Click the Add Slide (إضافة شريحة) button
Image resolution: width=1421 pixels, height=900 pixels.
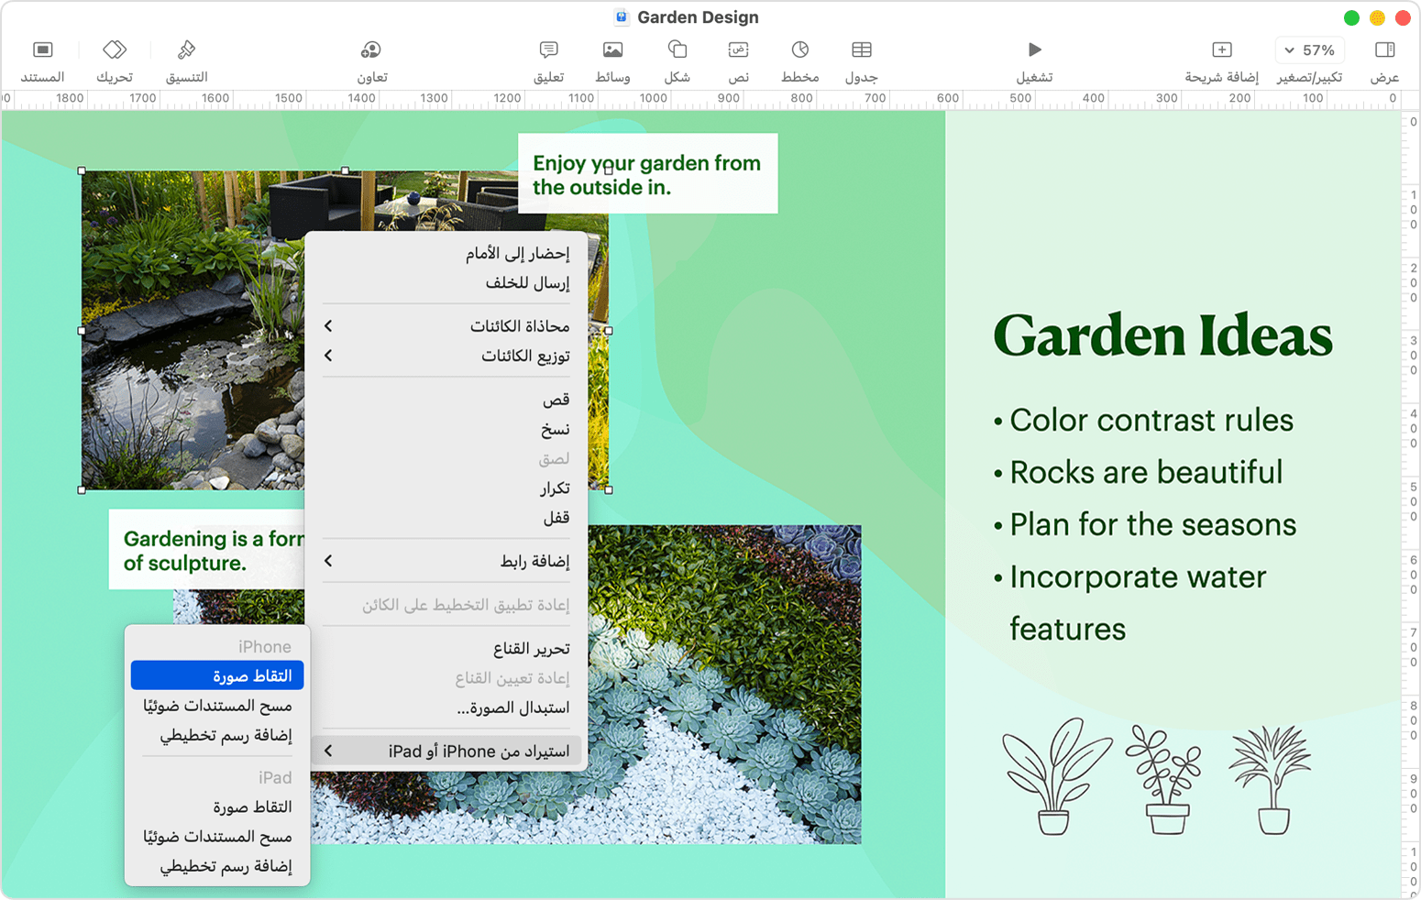(x=1221, y=50)
